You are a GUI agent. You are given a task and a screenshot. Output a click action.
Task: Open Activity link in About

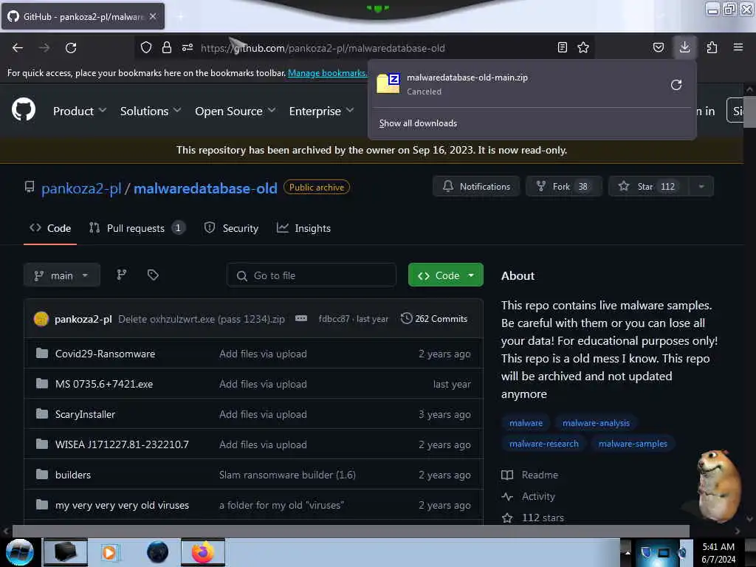pyautogui.click(x=529, y=496)
